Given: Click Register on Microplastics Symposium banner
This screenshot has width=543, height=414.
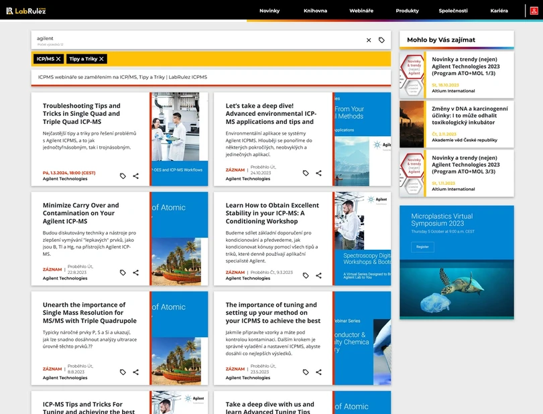Looking at the screenshot, I should click(x=422, y=247).
